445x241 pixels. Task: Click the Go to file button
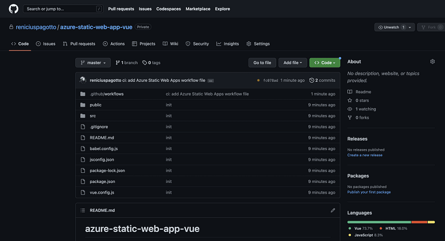[262, 63]
